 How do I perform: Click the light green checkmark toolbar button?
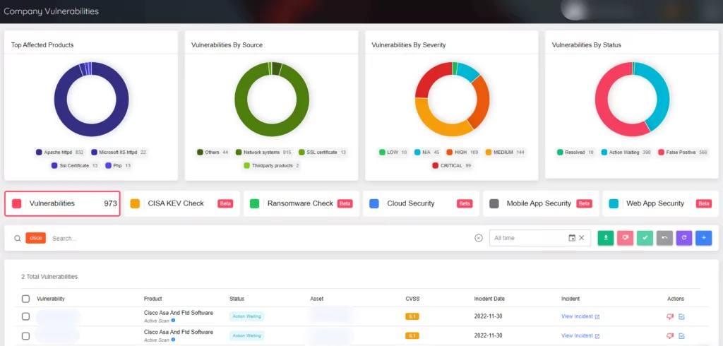point(645,238)
